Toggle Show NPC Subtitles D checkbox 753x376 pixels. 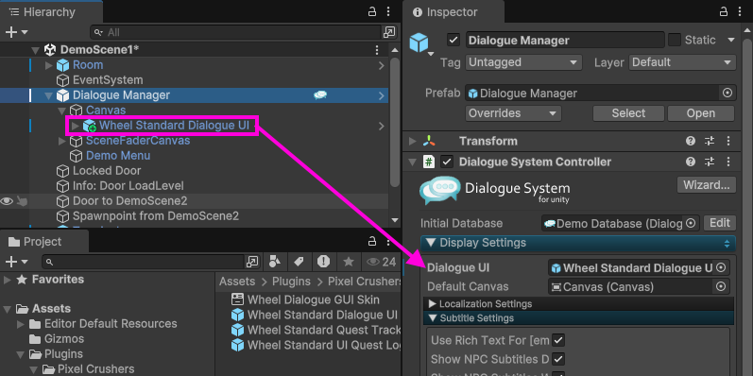point(558,359)
